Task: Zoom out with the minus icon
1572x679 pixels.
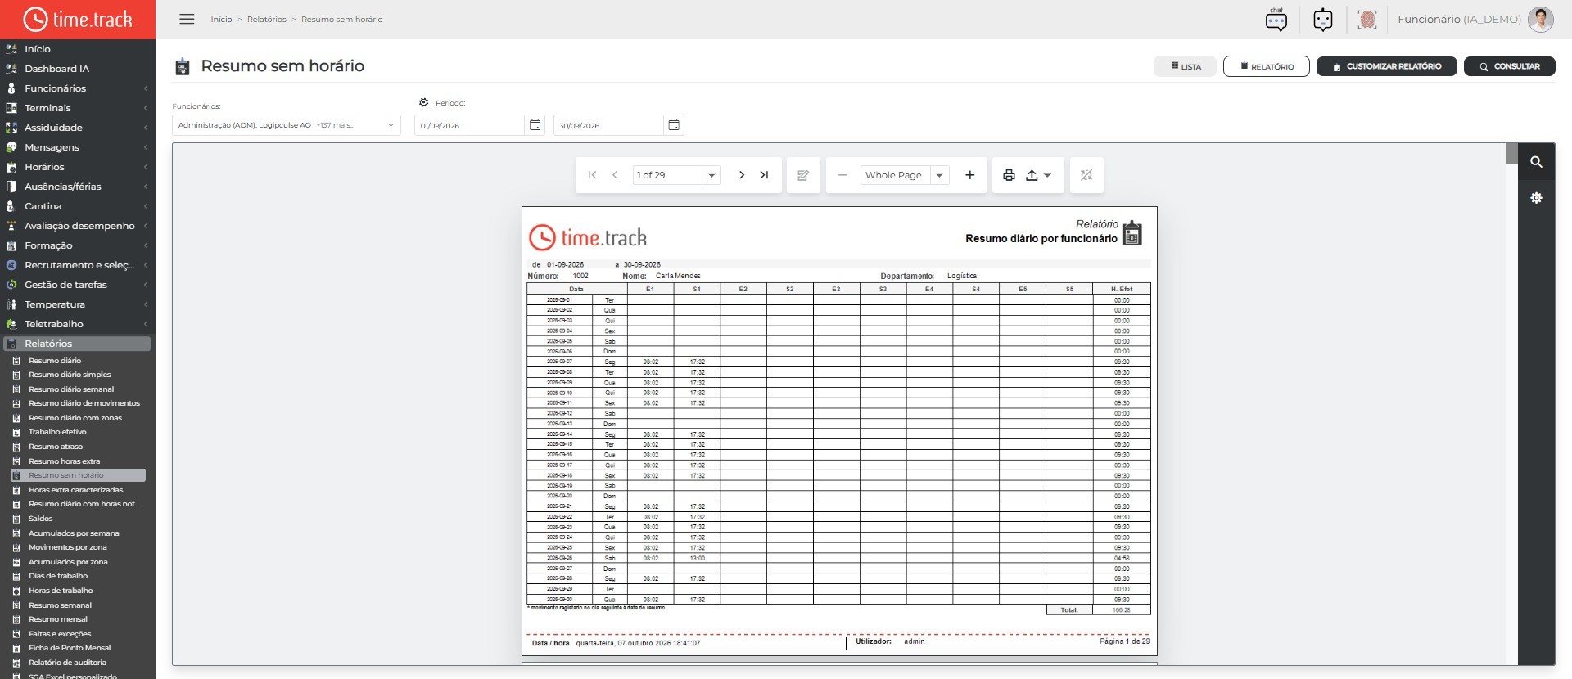Action: pyautogui.click(x=842, y=175)
